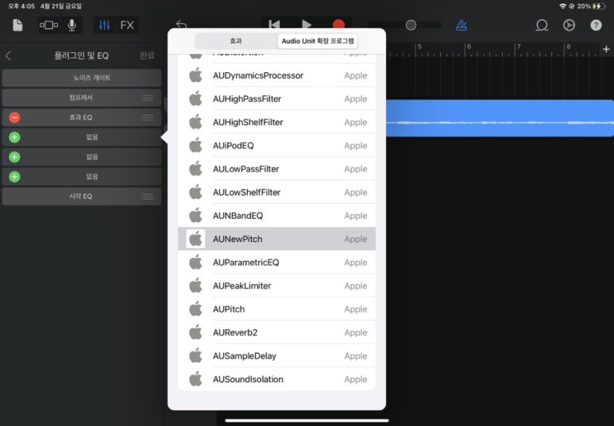The width and height of the screenshot is (614, 426).
Task: Go to beginning with rewind button
Action: 274,25
